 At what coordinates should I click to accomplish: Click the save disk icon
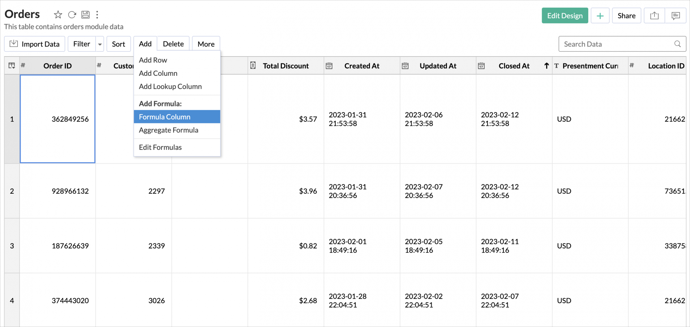click(85, 14)
